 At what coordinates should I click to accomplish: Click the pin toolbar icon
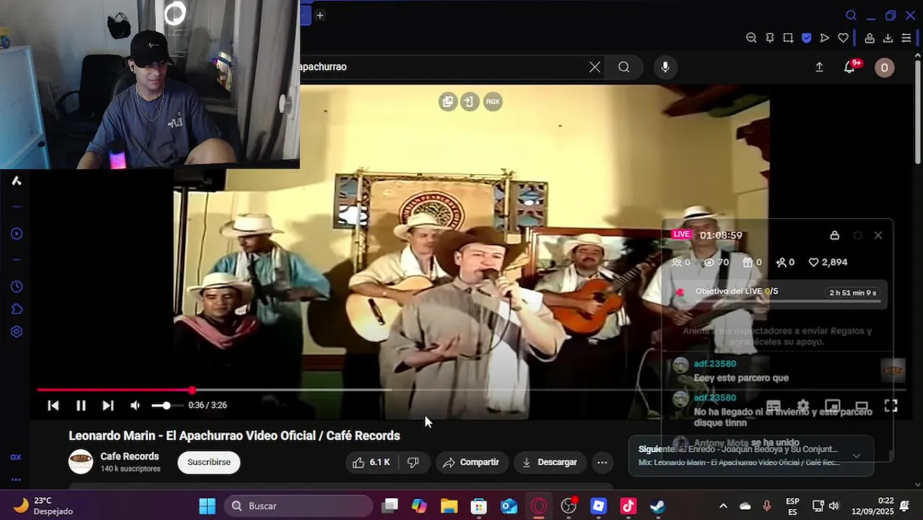pos(770,38)
